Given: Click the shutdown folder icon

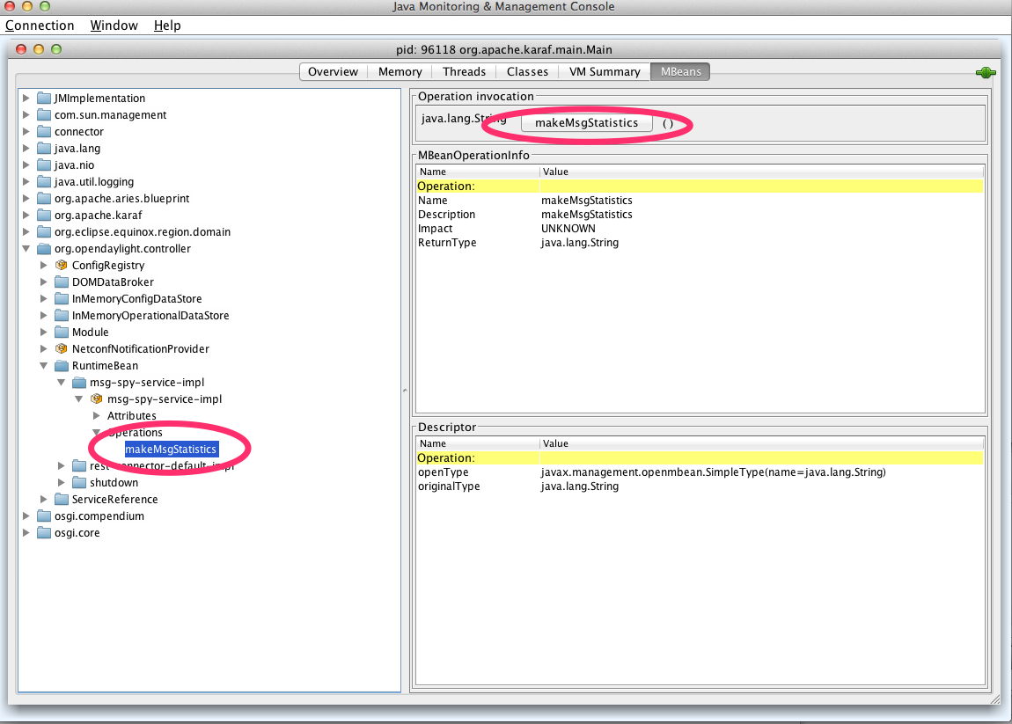Looking at the screenshot, I should click(78, 483).
